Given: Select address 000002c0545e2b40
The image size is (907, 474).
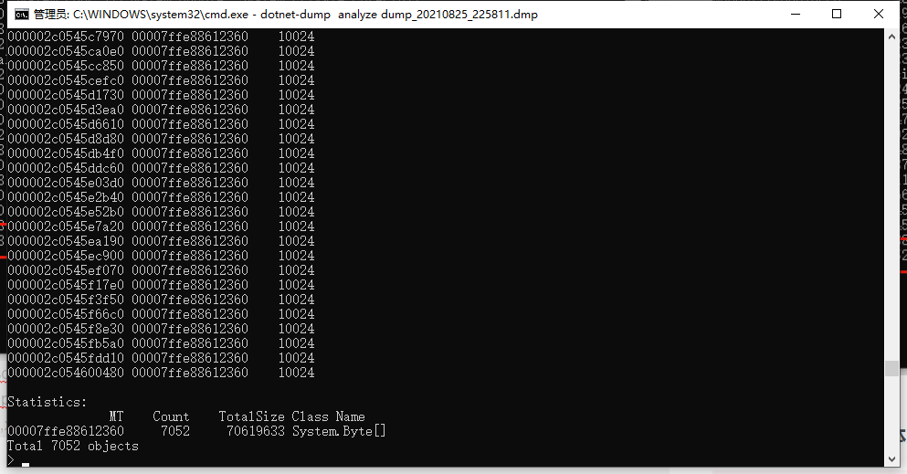Looking at the screenshot, I should pos(66,197).
